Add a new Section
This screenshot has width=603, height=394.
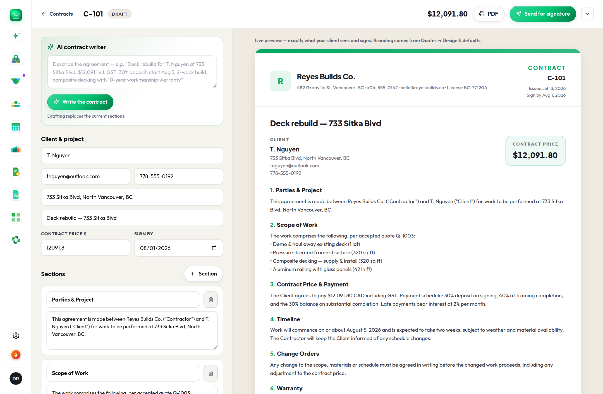coord(204,274)
